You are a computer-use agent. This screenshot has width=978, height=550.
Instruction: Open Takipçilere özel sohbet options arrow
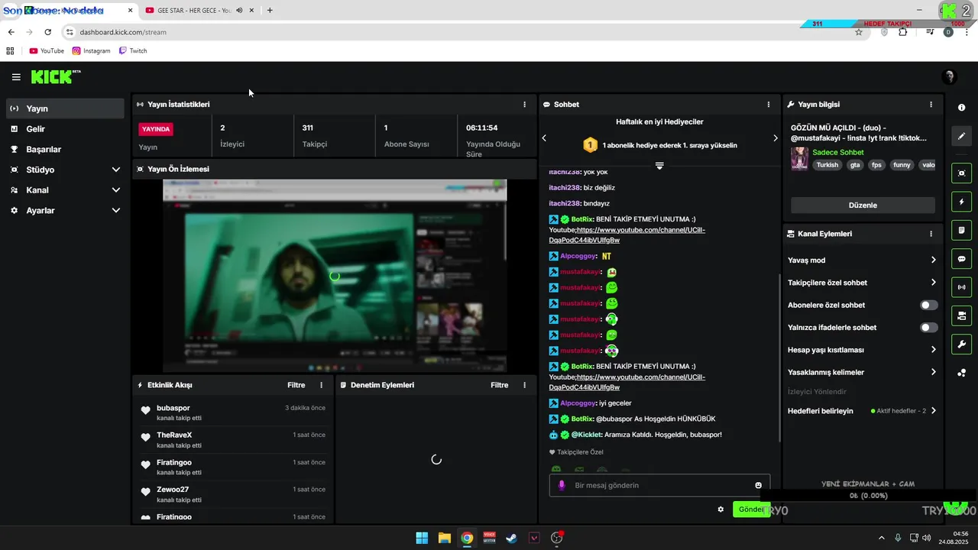click(933, 283)
